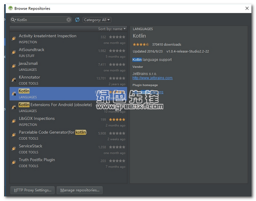Clear the Kotlin search text
The width and height of the screenshot is (256, 201).
click(69, 20)
